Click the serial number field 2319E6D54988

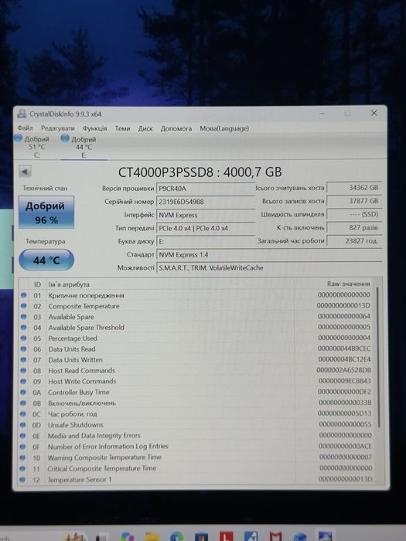click(206, 202)
